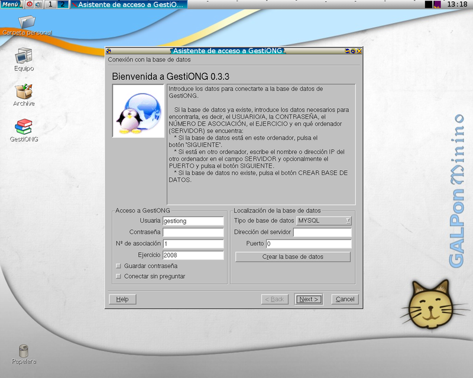Click the Next button
The width and height of the screenshot is (473, 378).
coord(309,299)
